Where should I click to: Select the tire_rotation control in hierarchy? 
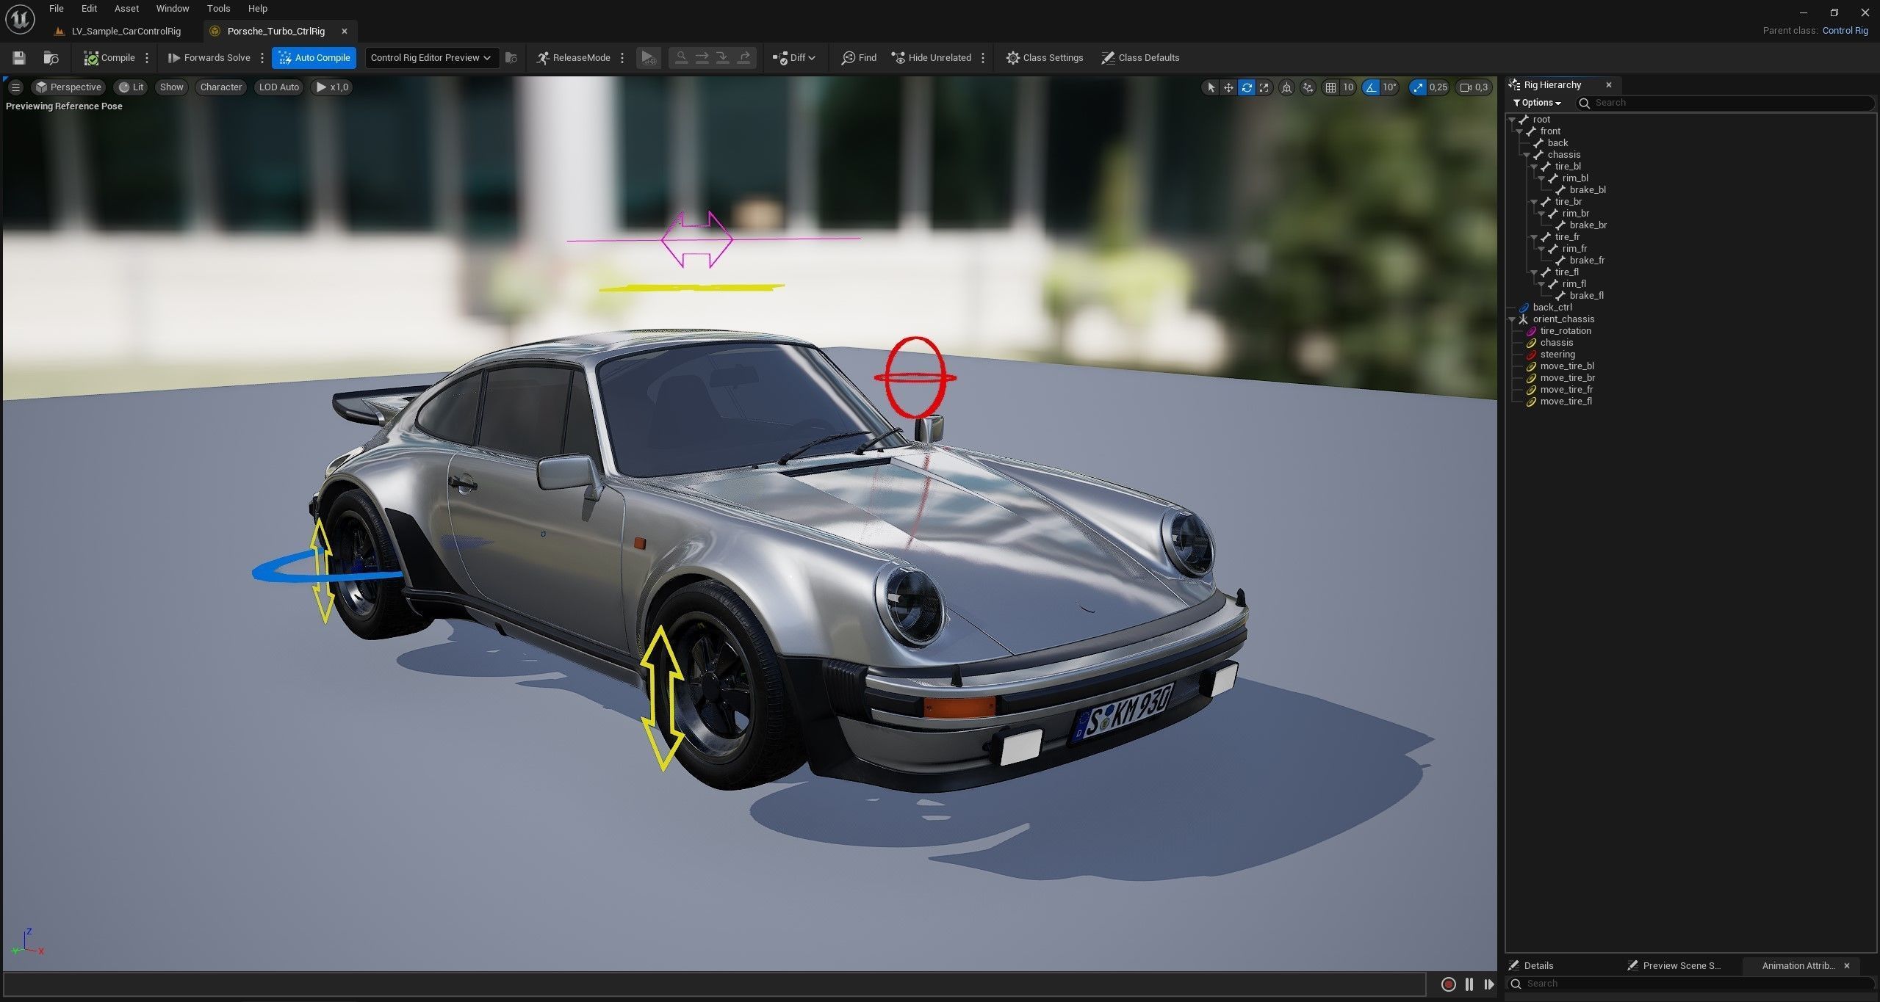pos(1565,331)
